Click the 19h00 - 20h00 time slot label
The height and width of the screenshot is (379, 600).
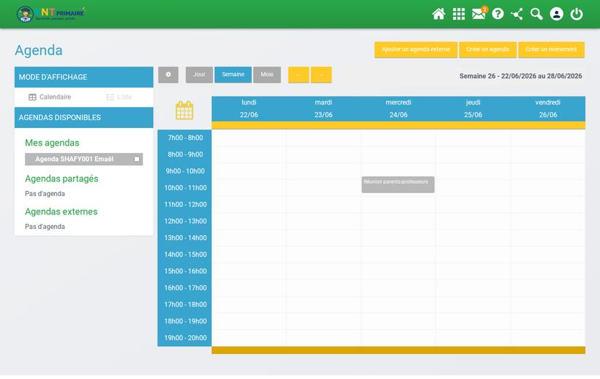click(x=185, y=338)
